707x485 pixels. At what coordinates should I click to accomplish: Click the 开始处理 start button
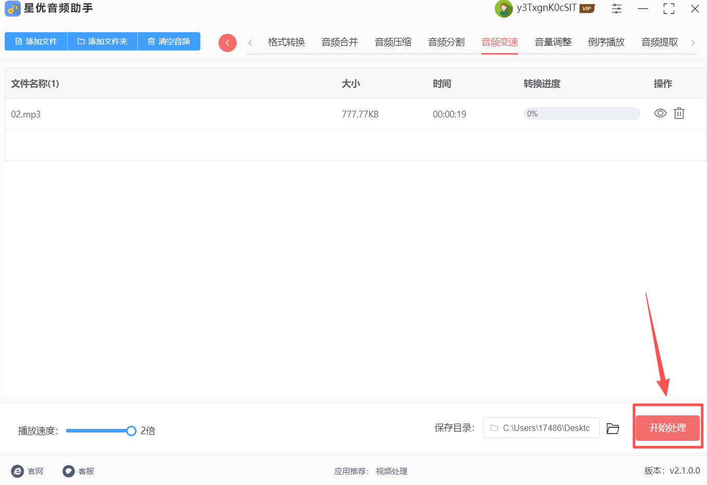(x=667, y=428)
